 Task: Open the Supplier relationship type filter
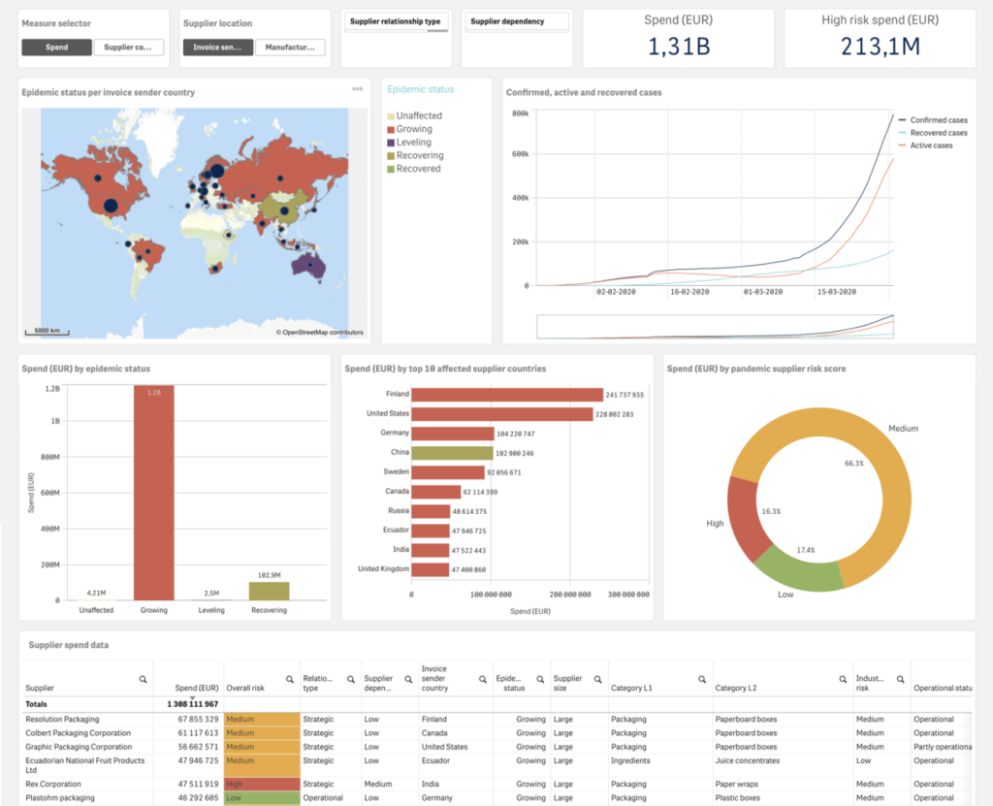click(x=396, y=21)
